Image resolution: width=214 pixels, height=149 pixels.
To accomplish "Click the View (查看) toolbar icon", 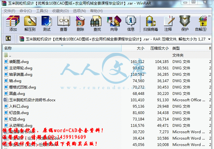I will click(x=64, y=23).
